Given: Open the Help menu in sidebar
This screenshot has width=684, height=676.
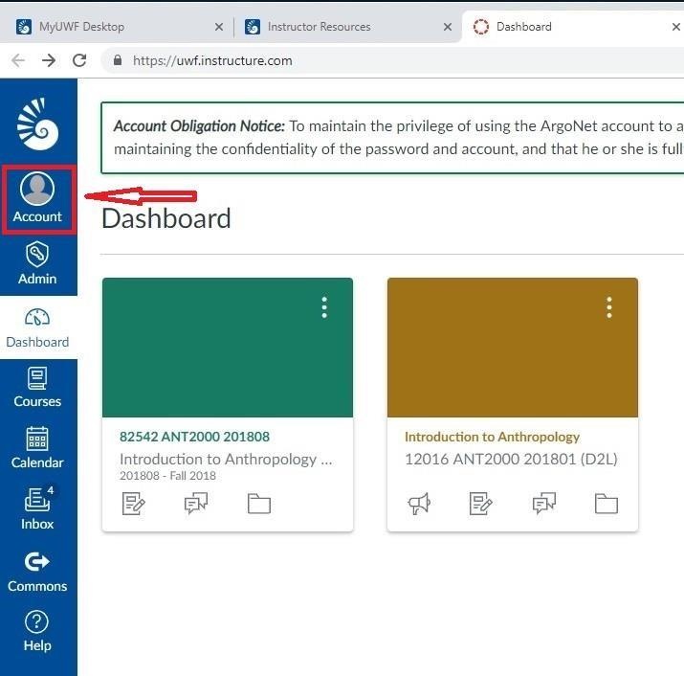Looking at the screenshot, I should pyautogui.click(x=37, y=631).
